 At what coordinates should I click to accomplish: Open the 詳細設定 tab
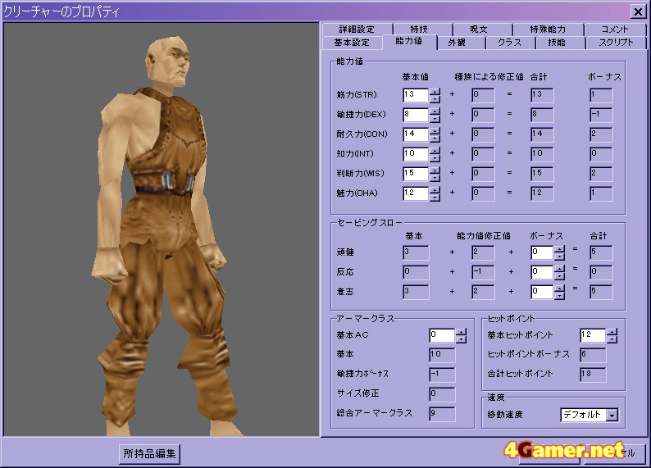(357, 30)
